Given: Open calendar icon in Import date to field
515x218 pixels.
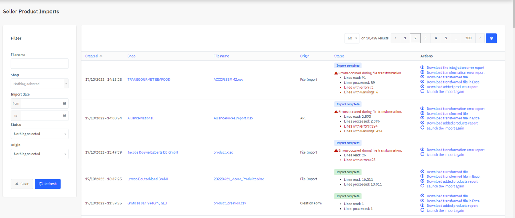Looking at the screenshot, I should [x=64, y=116].
